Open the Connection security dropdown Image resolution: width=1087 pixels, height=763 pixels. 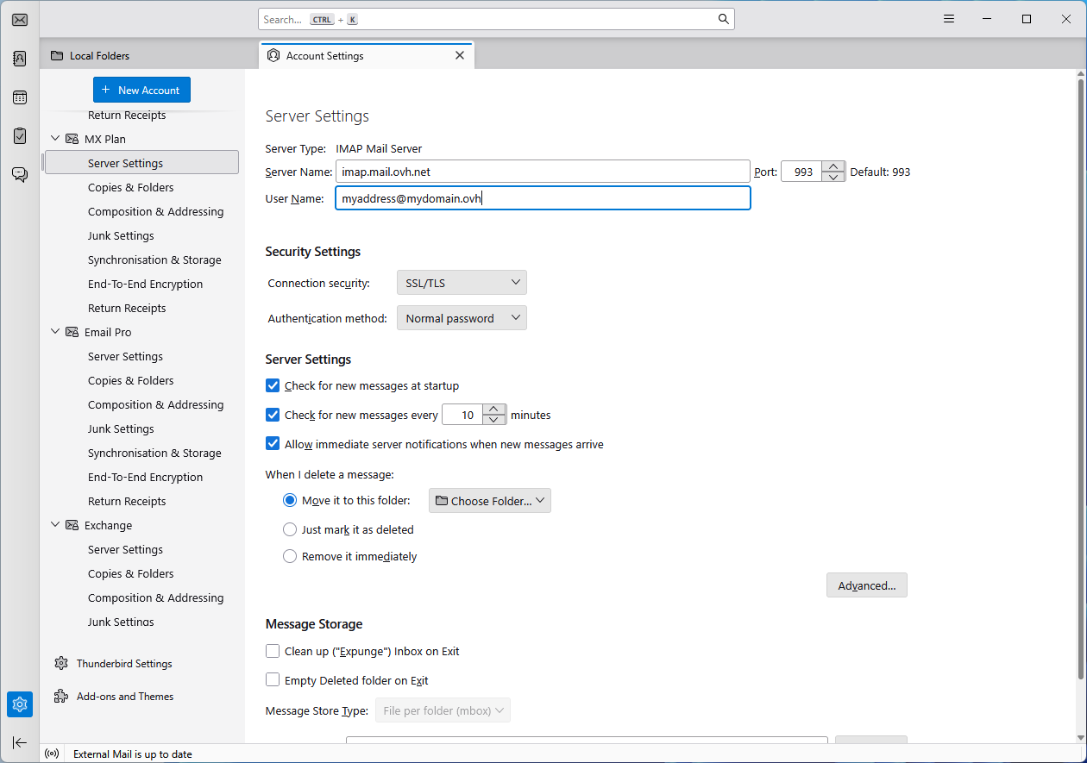(x=462, y=283)
